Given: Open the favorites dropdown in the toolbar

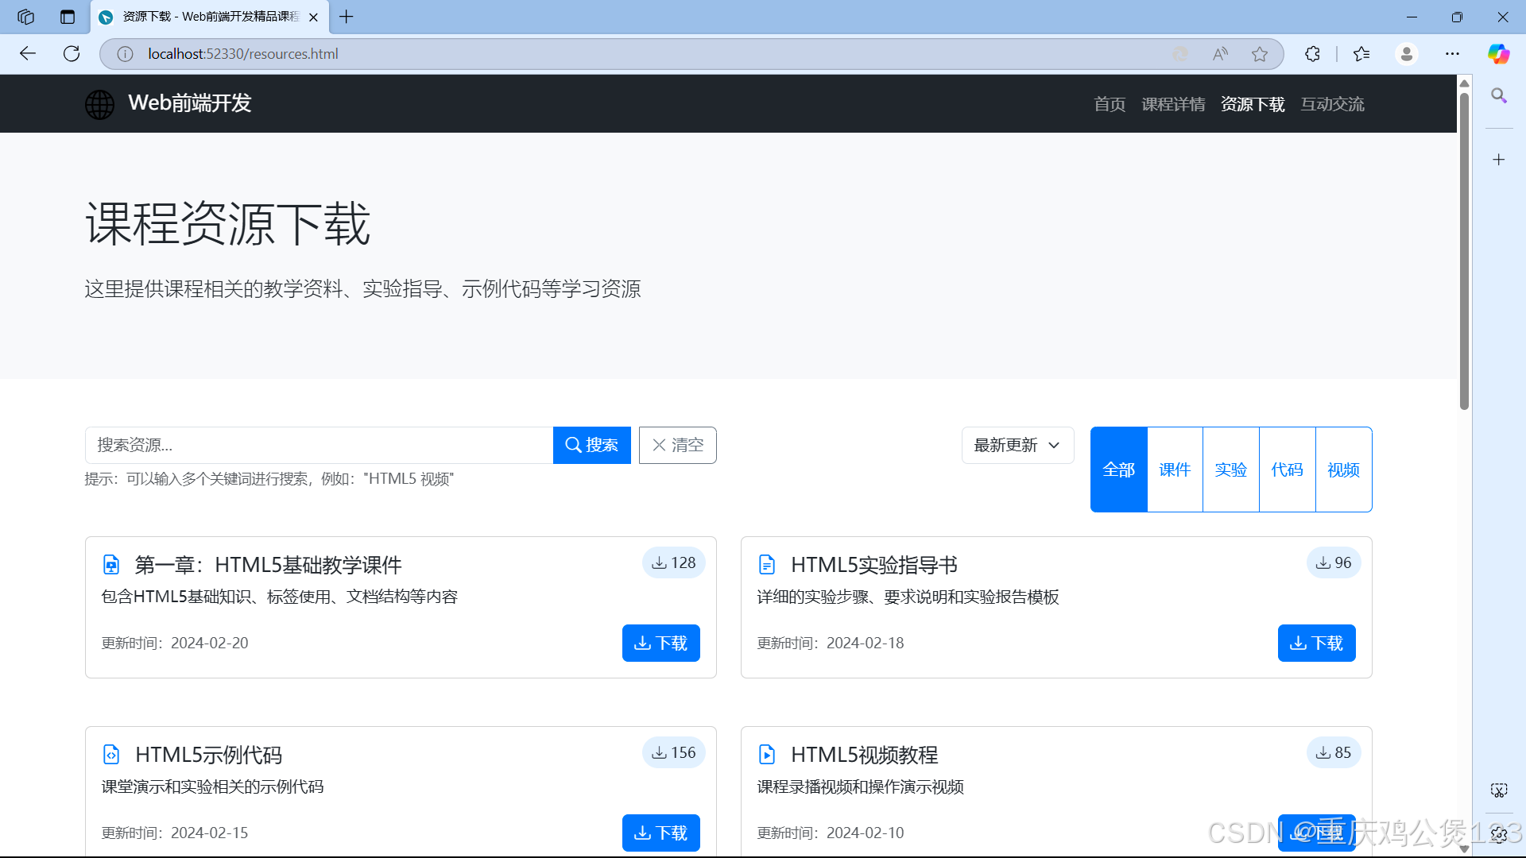Looking at the screenshot, I should 1361,53.
